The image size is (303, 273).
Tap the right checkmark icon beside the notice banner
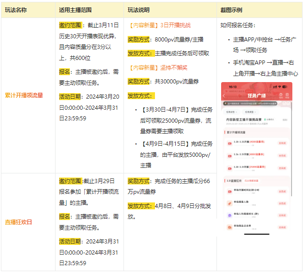[x=288, y=103]
